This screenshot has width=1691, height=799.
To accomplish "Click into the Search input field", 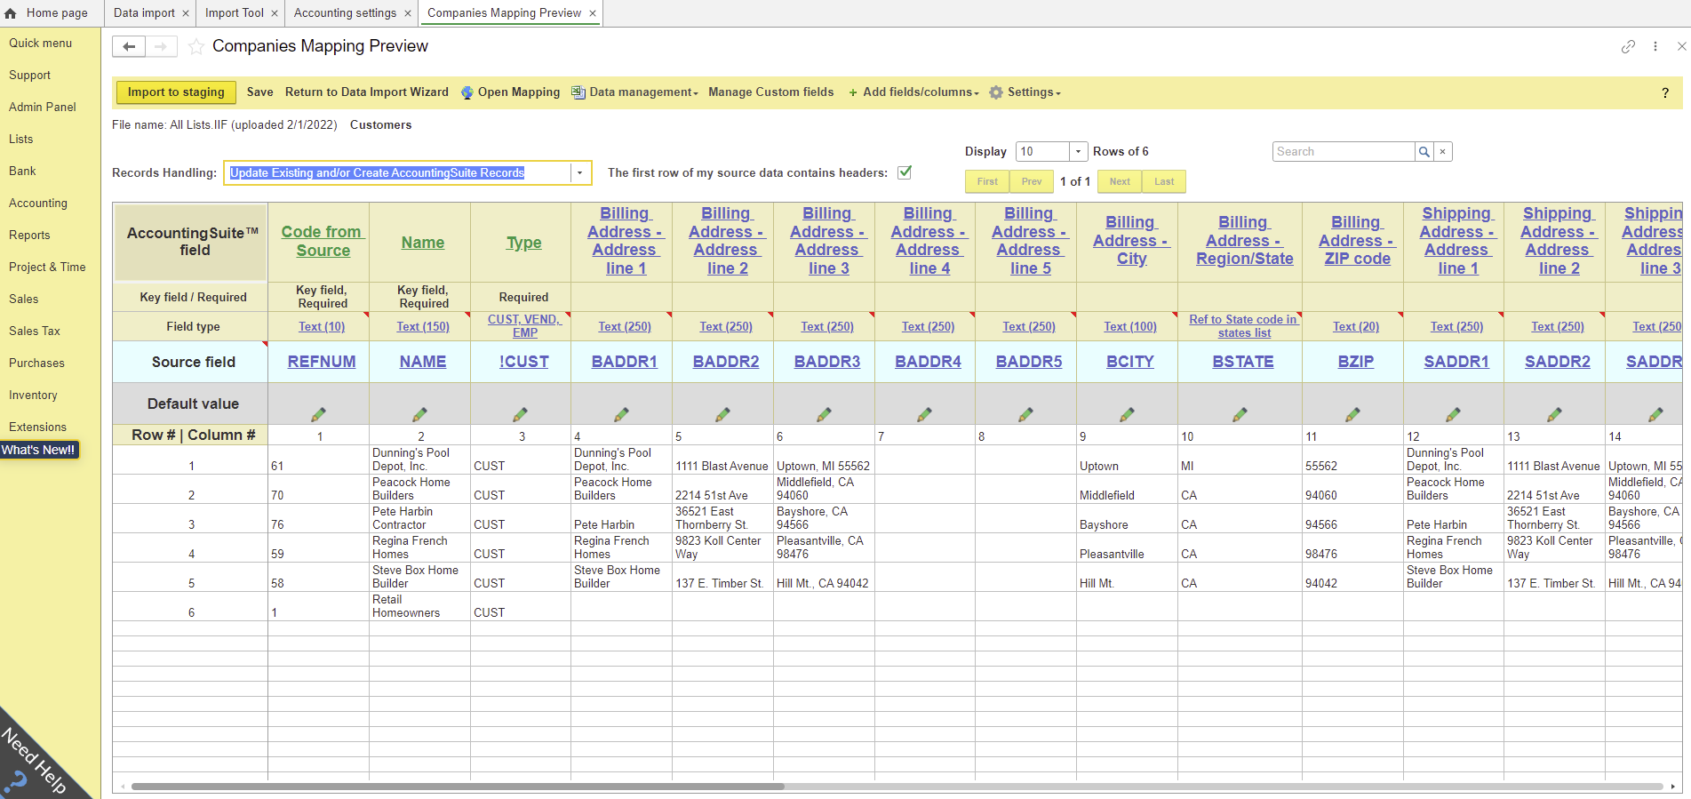I will [x=1344, y=152].
